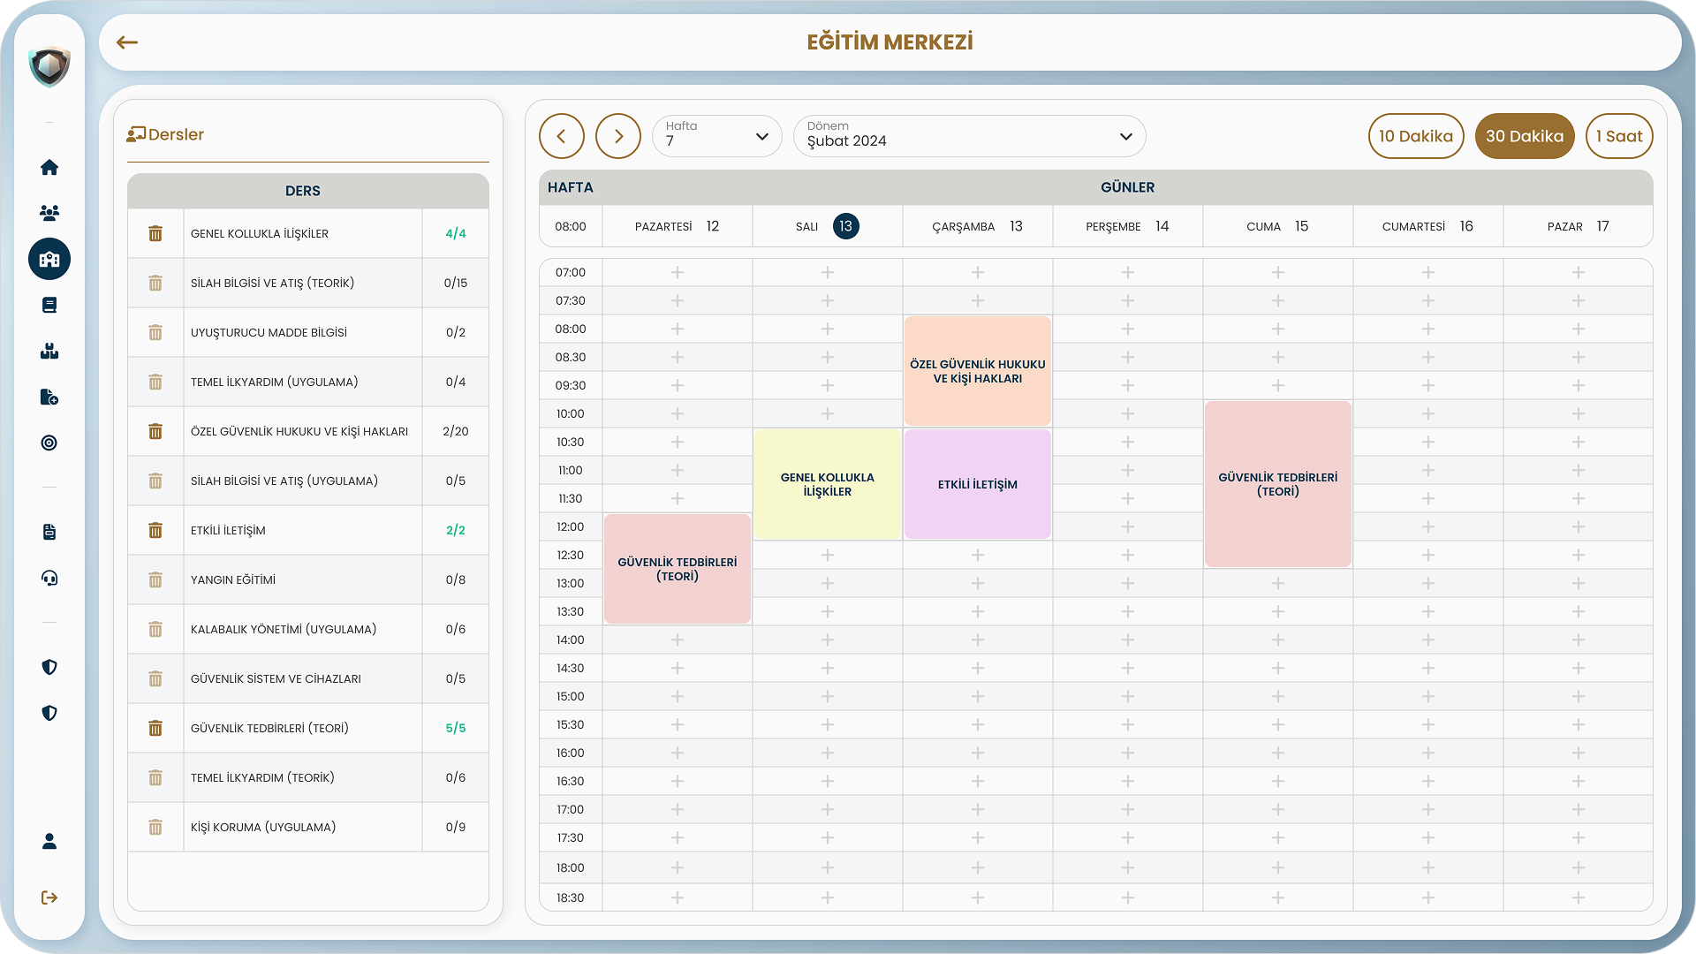
Task: Delete the YANGIN EĞİTİMİ lesson via trash icon
Action: pyautogui.click(x=155, y=580)
